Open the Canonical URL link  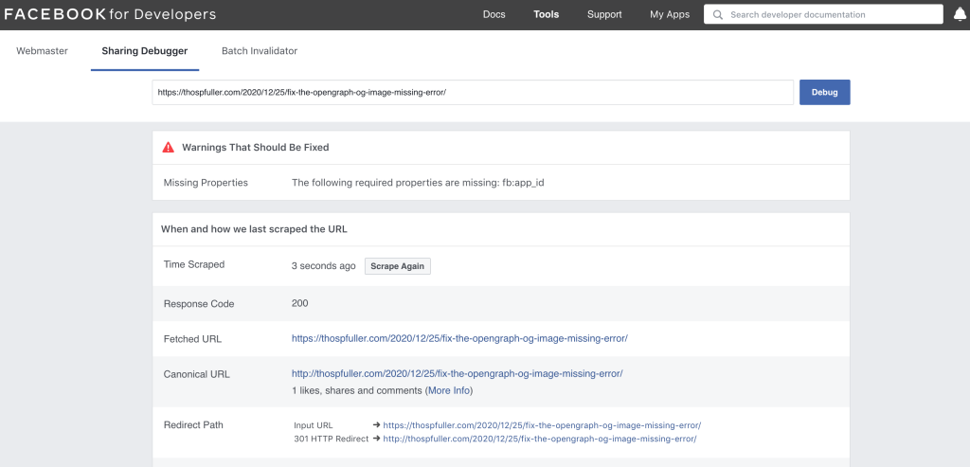click(x=458, y=373)
